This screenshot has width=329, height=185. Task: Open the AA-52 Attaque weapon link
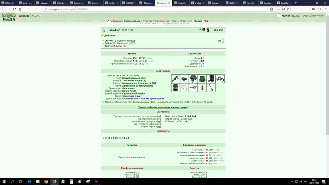click(x=131, y=75)
